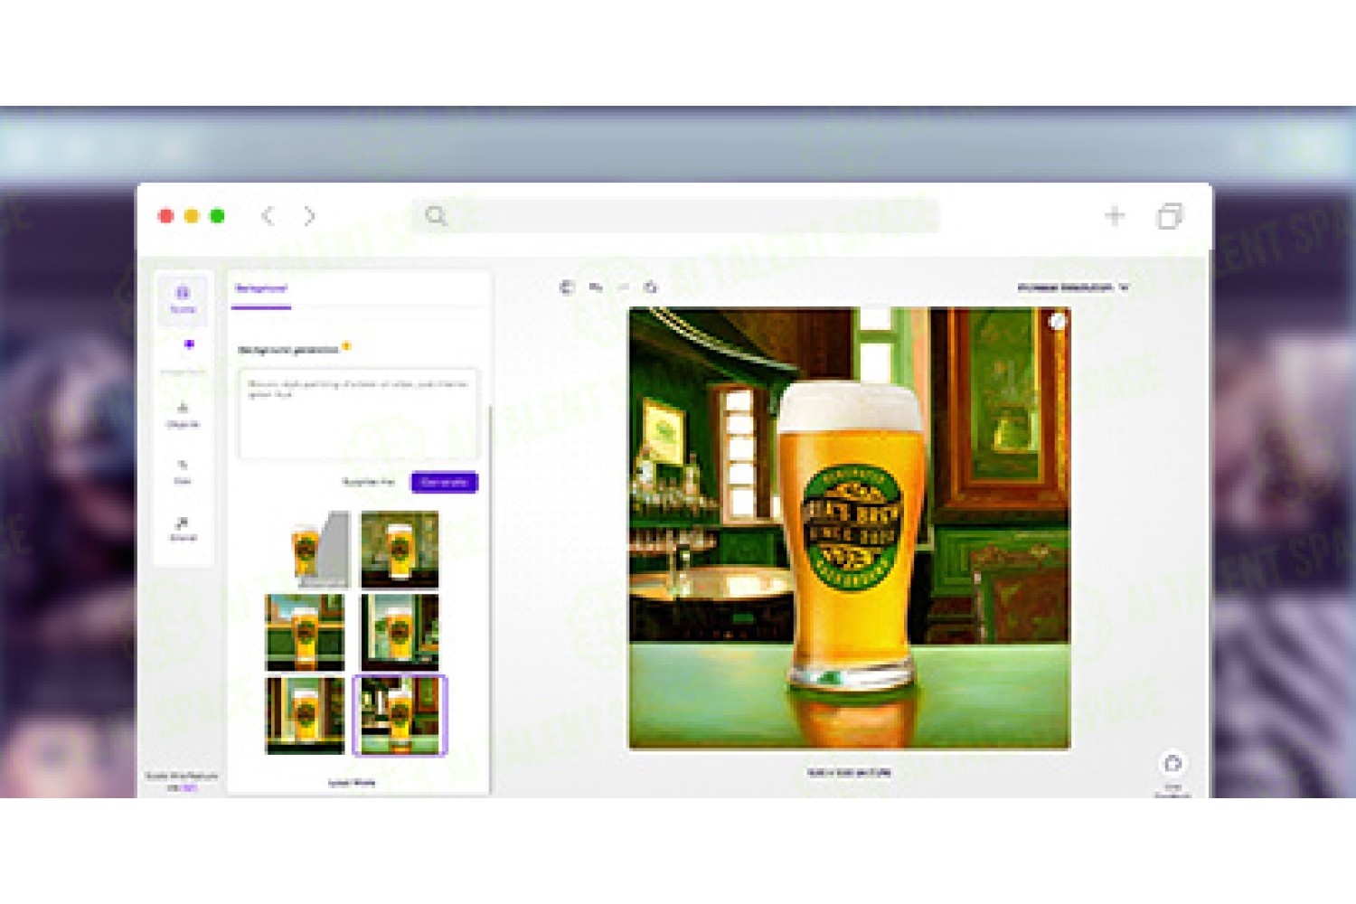1356x904 pixels.
Task: Pick the middle-left generated background thumbnail
Action: coord(305,632)
